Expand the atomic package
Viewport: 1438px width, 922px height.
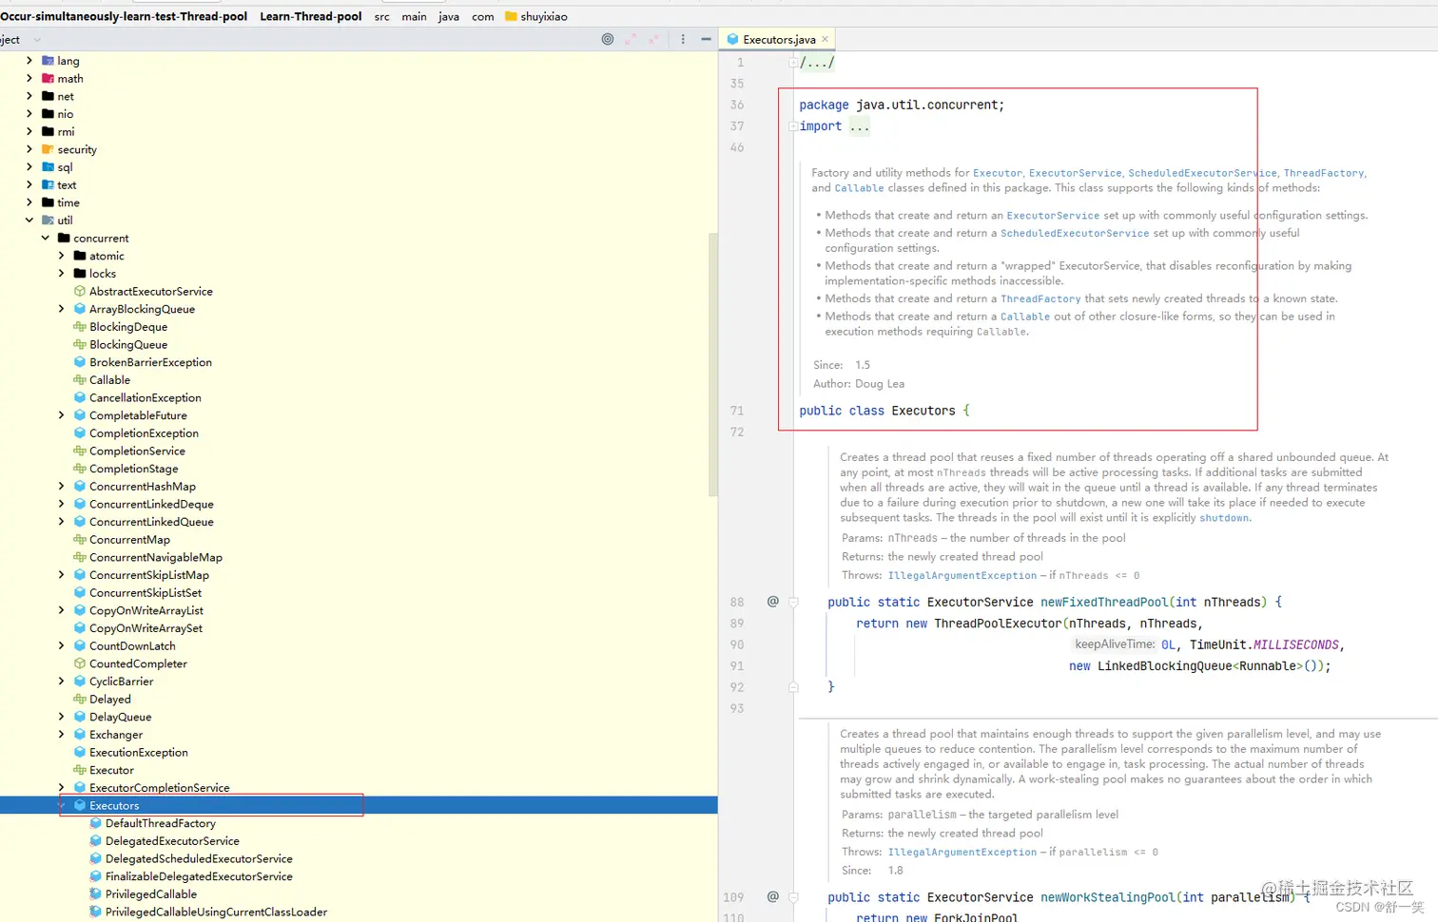[x=62, y=256]
